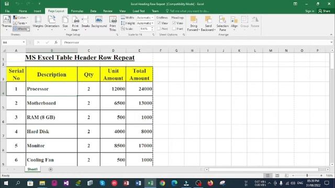Switch to the Insert tab
Viewport: 335px width, 188px height.
pos(37,11)
